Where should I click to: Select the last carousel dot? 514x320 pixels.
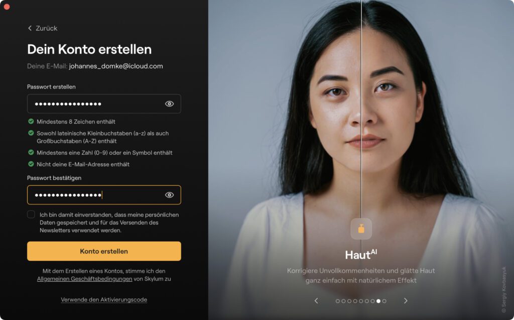[x=384, y=301]
